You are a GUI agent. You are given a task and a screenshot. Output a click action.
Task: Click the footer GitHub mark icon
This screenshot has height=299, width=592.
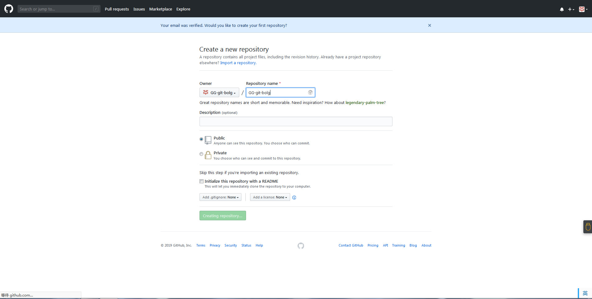tap(301, 246)
